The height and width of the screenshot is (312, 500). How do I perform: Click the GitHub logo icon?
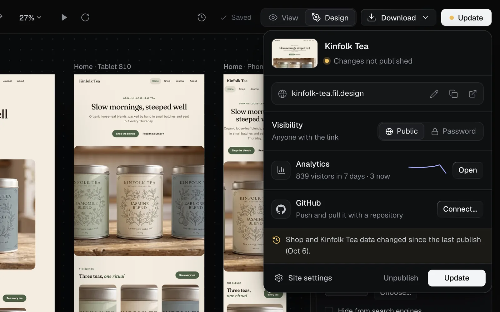(281, 209)
